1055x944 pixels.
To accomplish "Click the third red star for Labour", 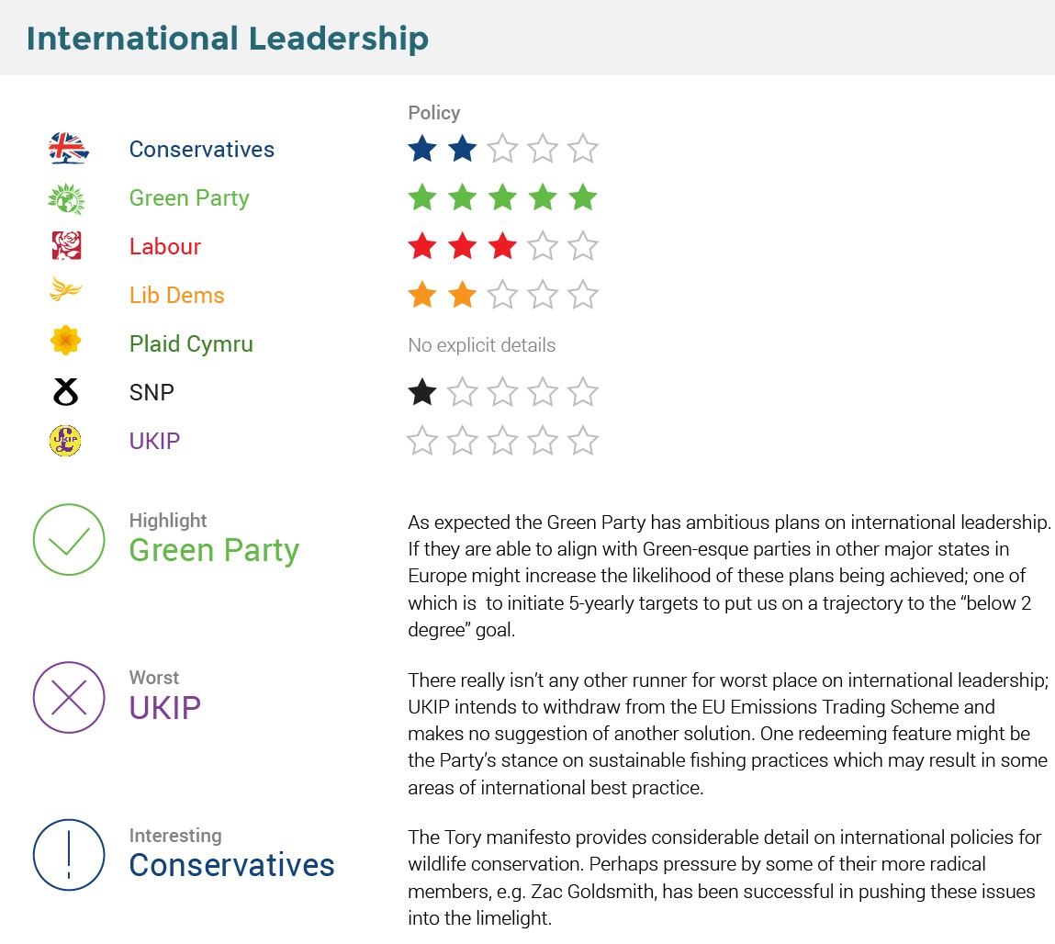I will pos(501,246).
